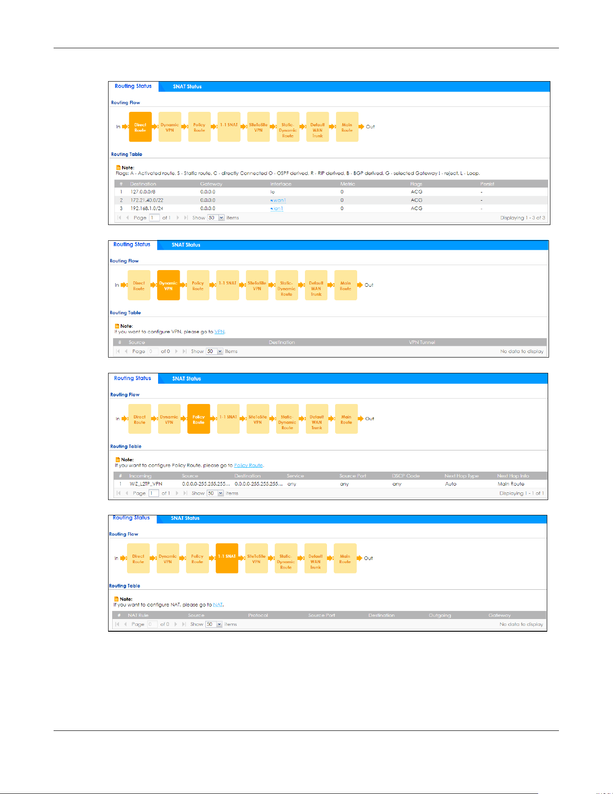Click next-page arrow under the VPN Tunnel table
The height and width of the screenshot is (794, 613).
point(176,352)
